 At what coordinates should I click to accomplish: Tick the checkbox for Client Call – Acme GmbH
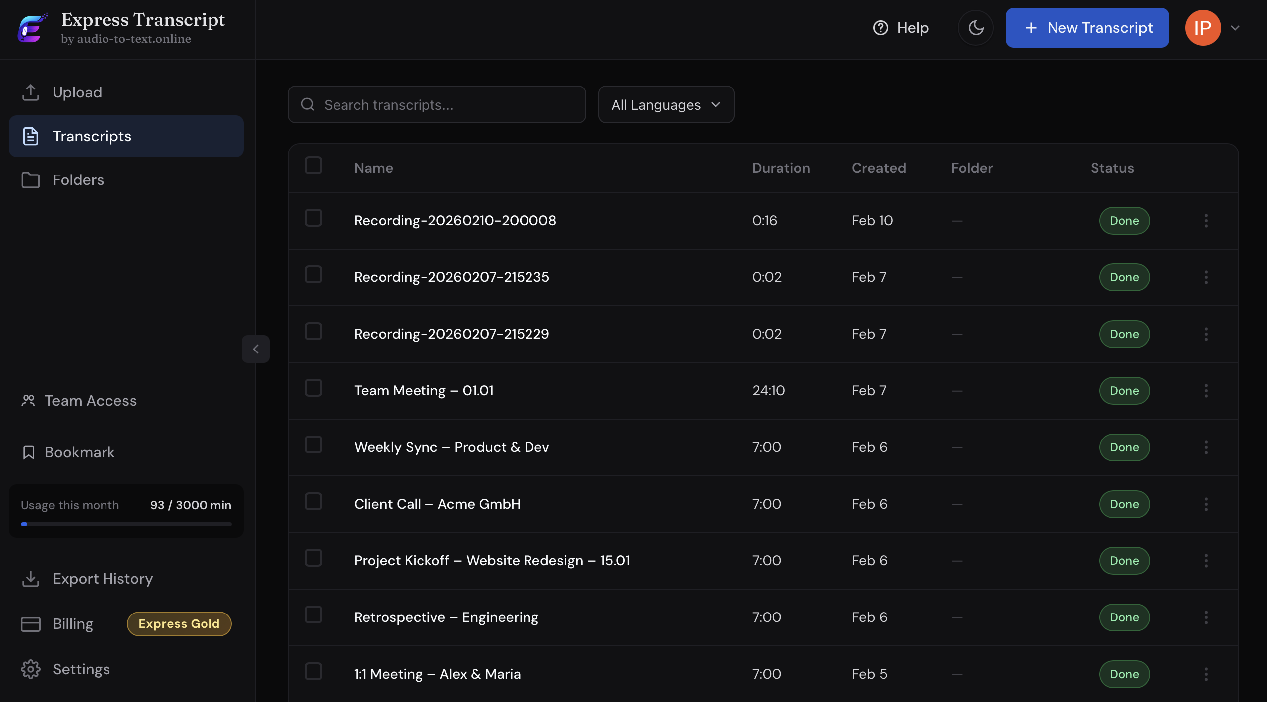click(x=314, y=502)
